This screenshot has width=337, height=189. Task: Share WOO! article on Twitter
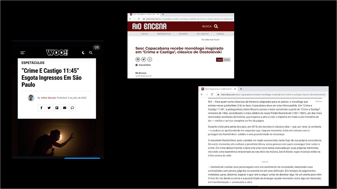pyautogui.click(x=49, y=108)
